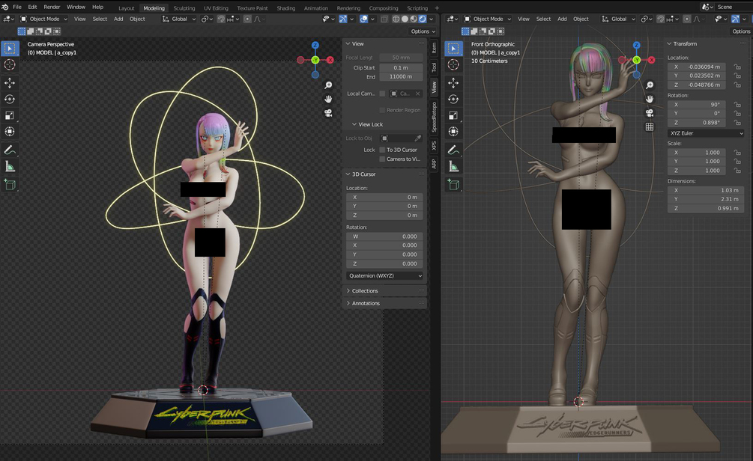Select the Add Cube tool in right viewport
753x461 pixels.
[x=453, y=185]
